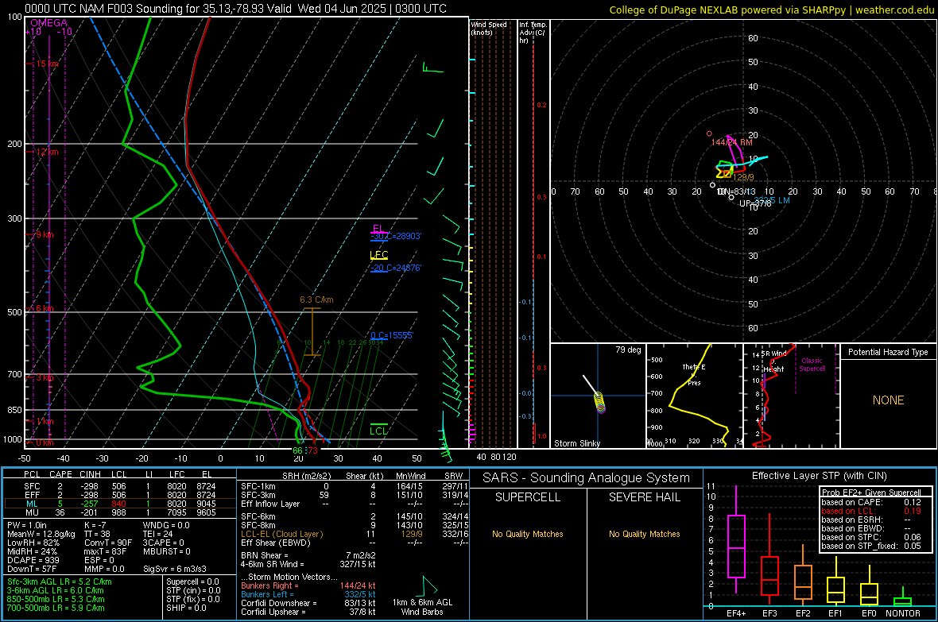The width and height of the screenshot is (938, 622).
Task: Click the 'BRN Shear =' line
Action: pyautogui.click(x=308, y=555)
